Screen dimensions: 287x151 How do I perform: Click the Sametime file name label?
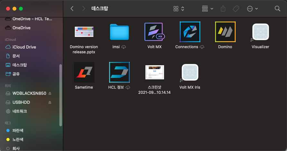point(84,87)
